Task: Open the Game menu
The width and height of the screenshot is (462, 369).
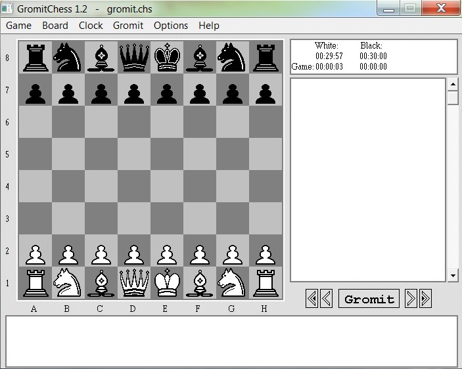Action: click(18, 26)
